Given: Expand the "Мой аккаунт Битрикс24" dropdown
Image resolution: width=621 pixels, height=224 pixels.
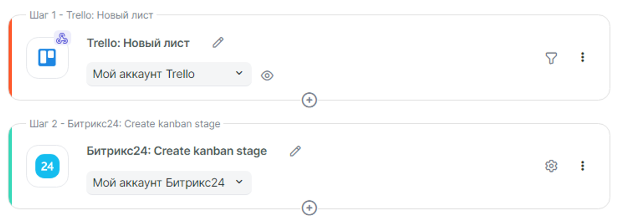Looking at the screenshot, I should [x=169, y=182].
